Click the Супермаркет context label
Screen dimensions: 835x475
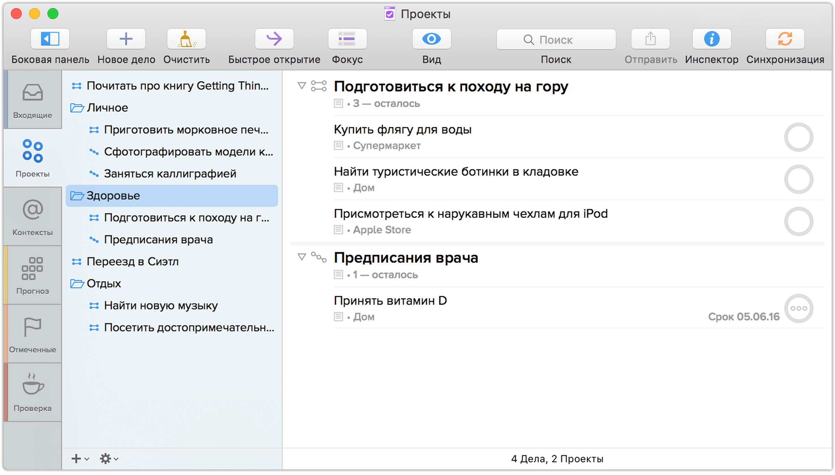[387, 145]
